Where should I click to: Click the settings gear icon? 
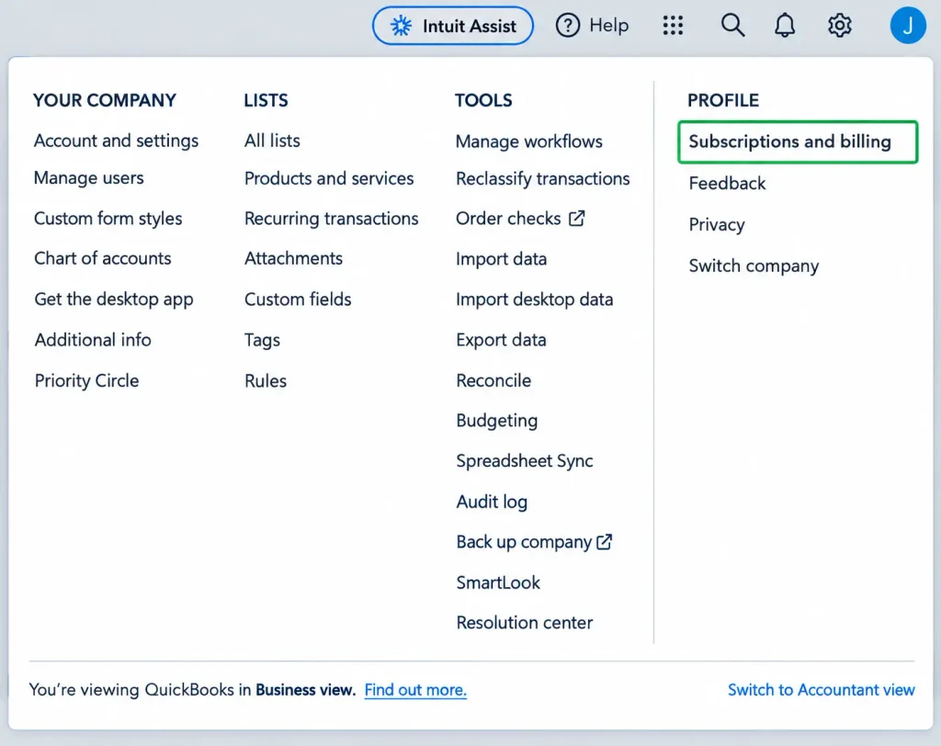[x=839, y=25]
